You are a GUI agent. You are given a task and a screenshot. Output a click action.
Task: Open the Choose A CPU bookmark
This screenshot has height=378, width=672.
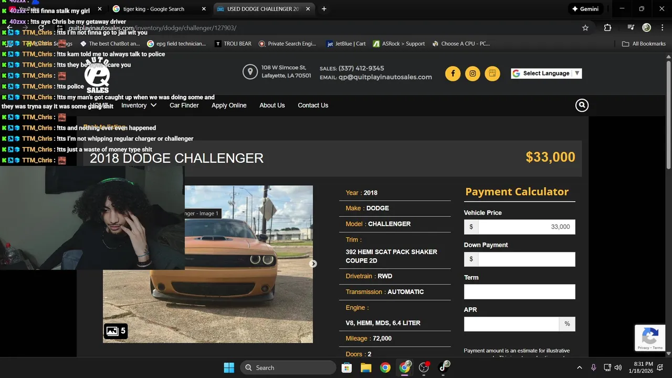(x=461, y=44)
